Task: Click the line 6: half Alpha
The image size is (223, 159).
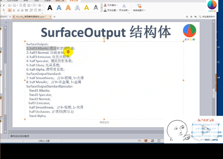Action: [x=45, y=69]
